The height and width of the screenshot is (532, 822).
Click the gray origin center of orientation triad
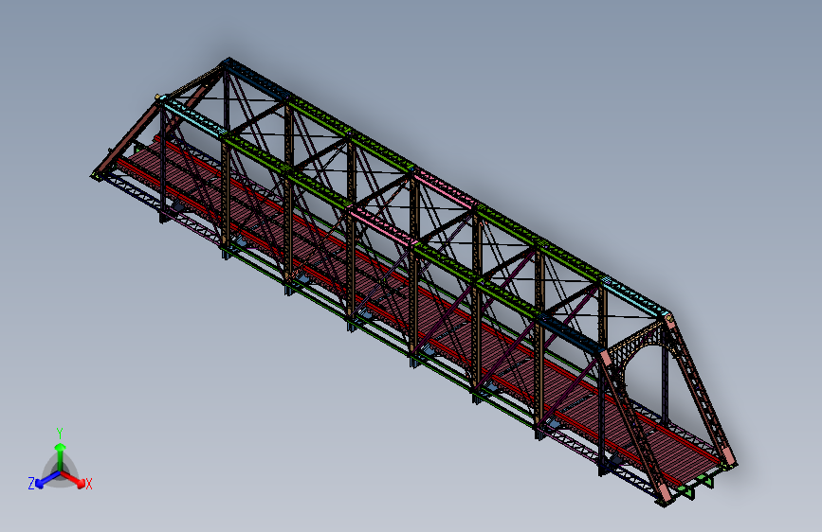click(x=60, y=471)
